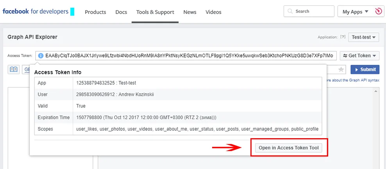Open the book documentation icon button
This screenshot has height=169, width=386.
coord(14,69)
